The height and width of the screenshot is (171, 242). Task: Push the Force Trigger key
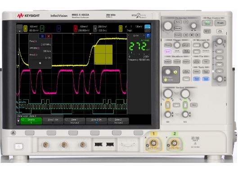pos(186,45)
